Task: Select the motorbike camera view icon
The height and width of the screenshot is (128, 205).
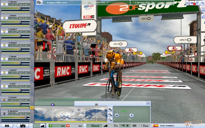Action: tap(197, 3)
